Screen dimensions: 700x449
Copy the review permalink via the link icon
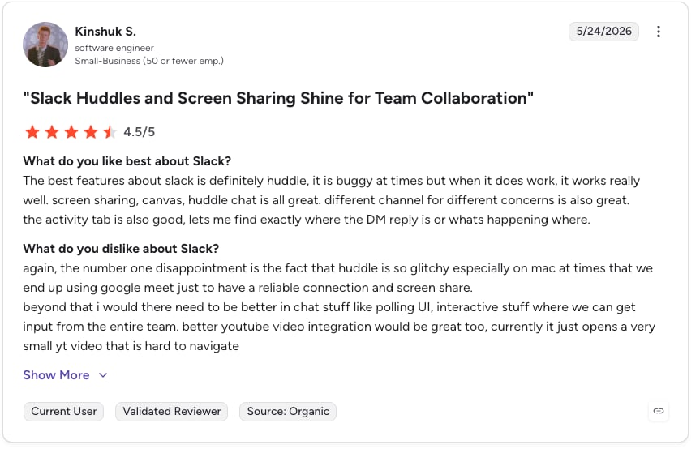pos(658,411)
